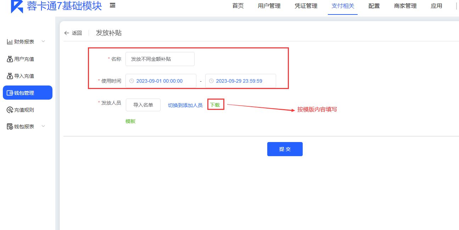Expand the 钱包报表 submenu chevron
Image resolution: width=459 pixels, height=230 pixels.
point(43,126)
